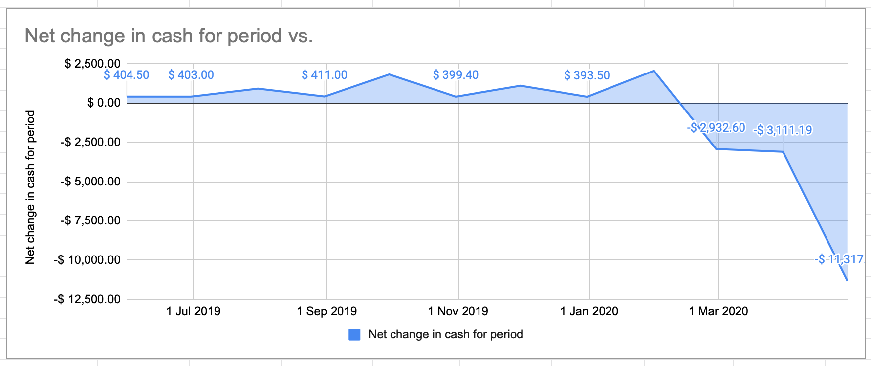
Task: Select the 1 Jan 2020 axis label
Action: pos(589,311)
